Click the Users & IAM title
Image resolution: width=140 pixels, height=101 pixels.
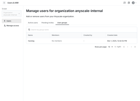(x=13, y=3)
